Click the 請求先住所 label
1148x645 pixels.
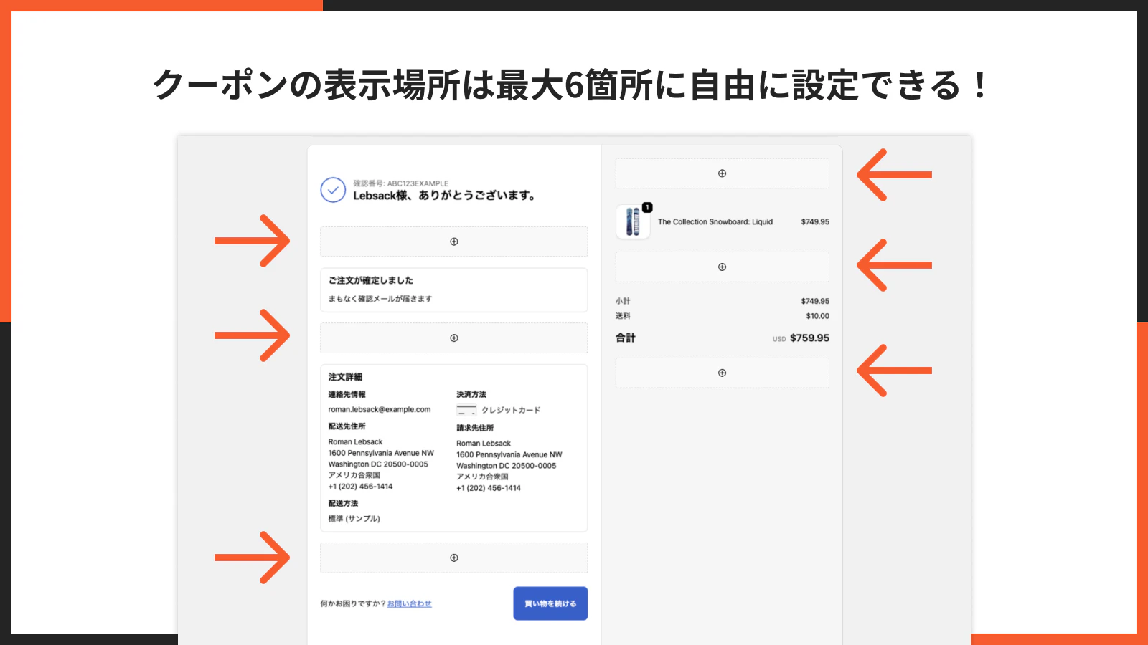[x=475, y=428]
